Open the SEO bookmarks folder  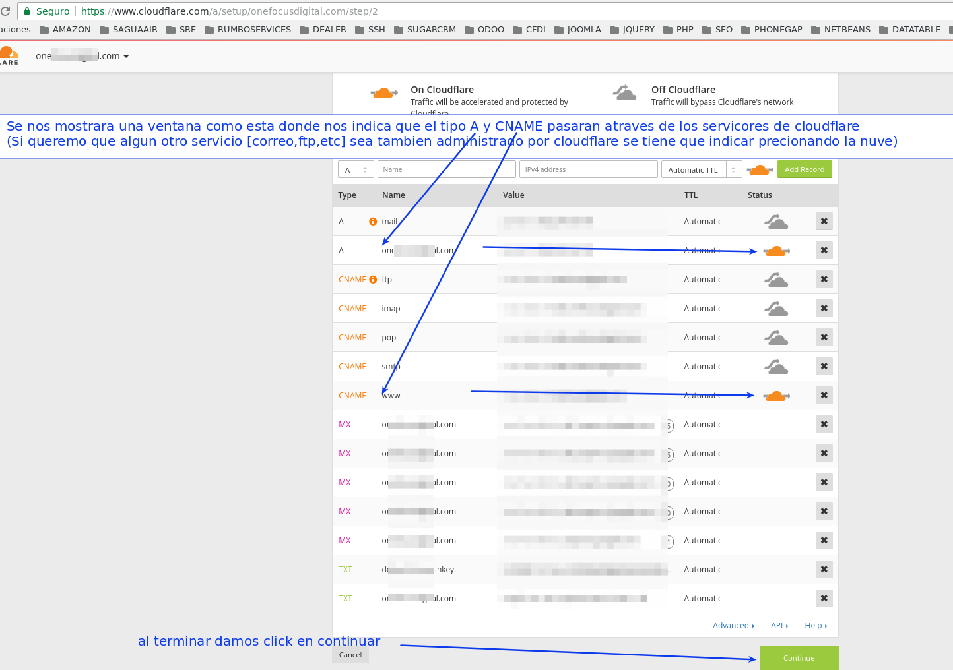coord(717,30)
